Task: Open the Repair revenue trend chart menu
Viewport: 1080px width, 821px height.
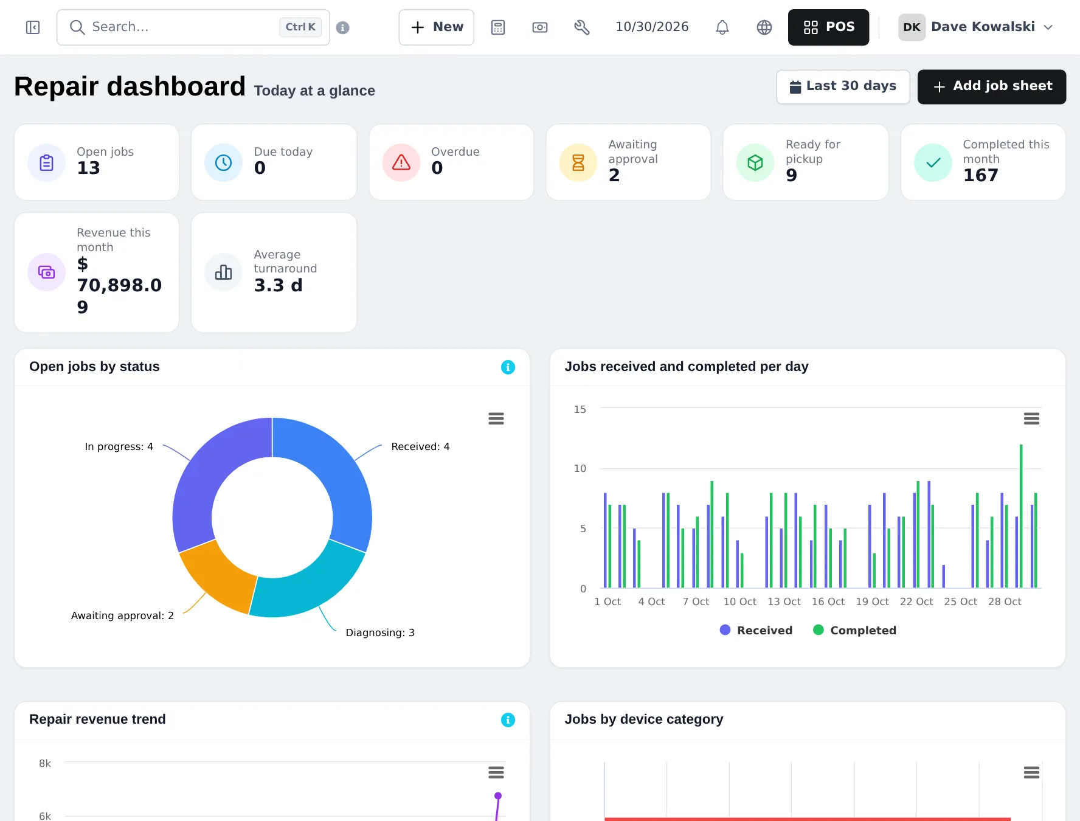Action: point(496,772)
